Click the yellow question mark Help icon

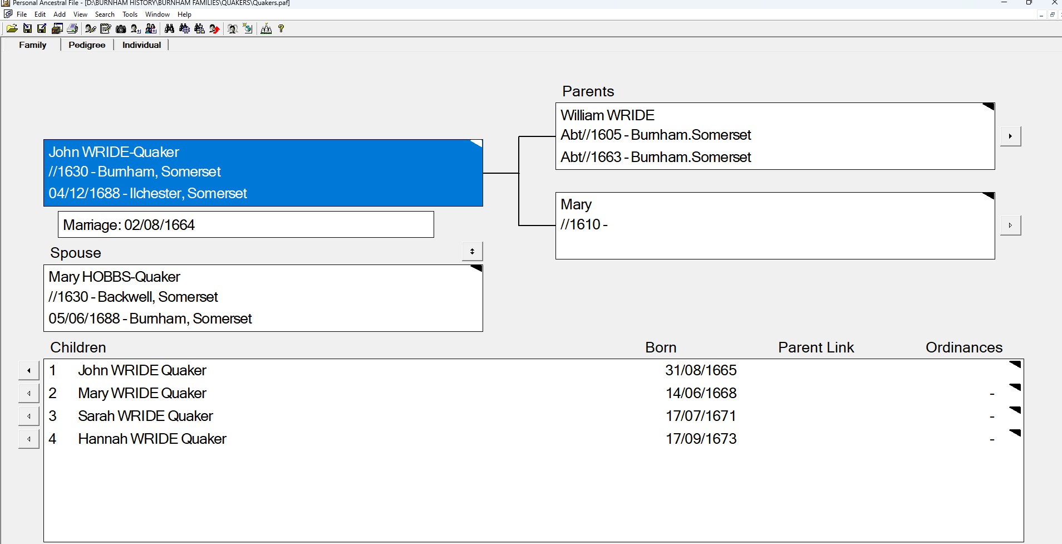coord(281,29)
